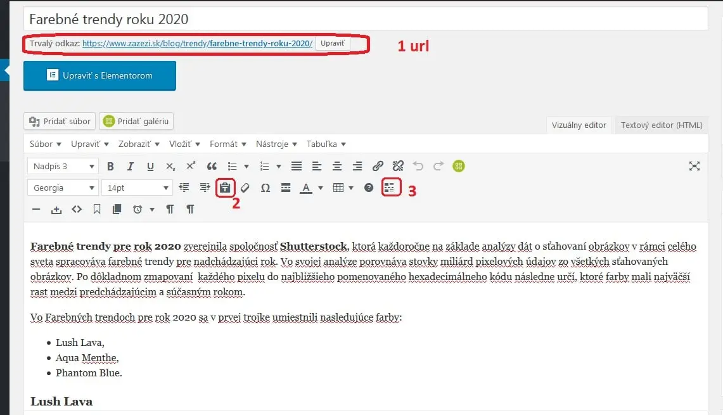Create a numbered list
Screen dimensions: 723x415
(x=264, y=167)
